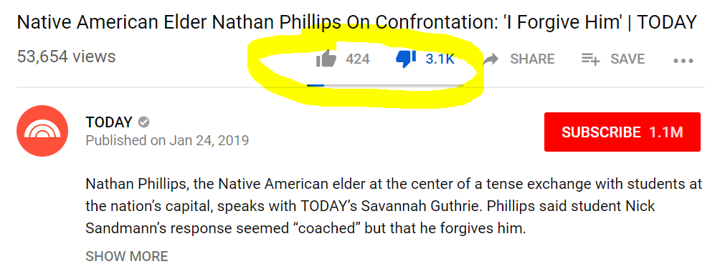Click the 424 likes count
The image size is (720, 274).
[x=357, y=59]
